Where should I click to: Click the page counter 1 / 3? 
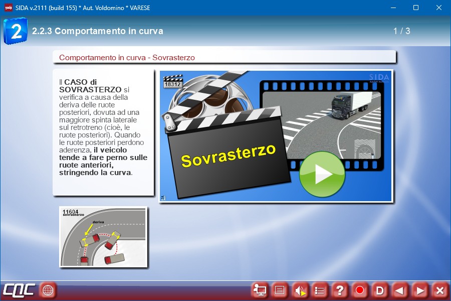pos(401,31)
